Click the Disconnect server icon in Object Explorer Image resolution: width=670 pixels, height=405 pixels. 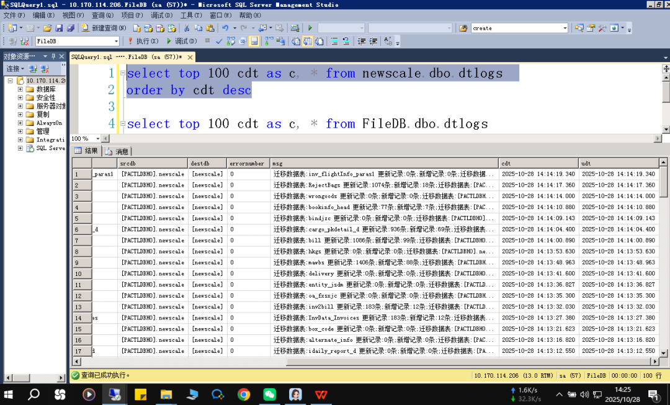(45, 69)
